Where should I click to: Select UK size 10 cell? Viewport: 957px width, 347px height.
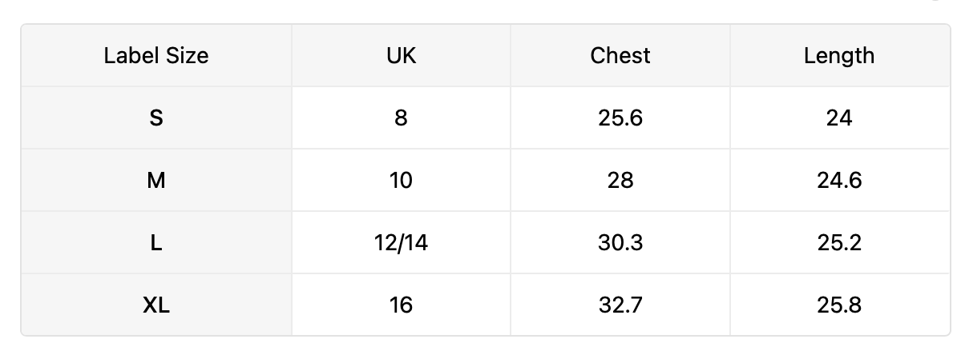tap(401, 180)
